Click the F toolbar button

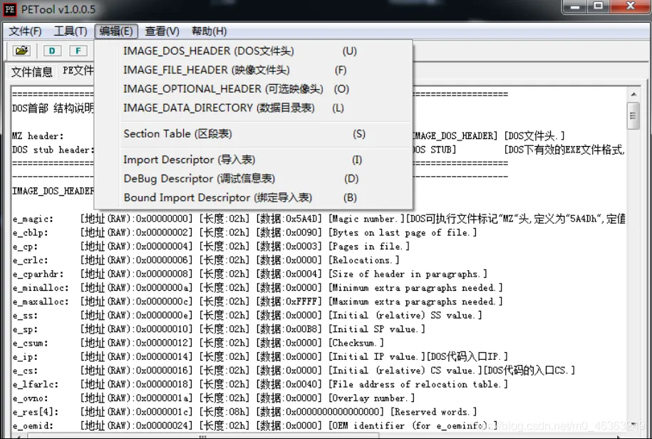(x=78, y=51)
